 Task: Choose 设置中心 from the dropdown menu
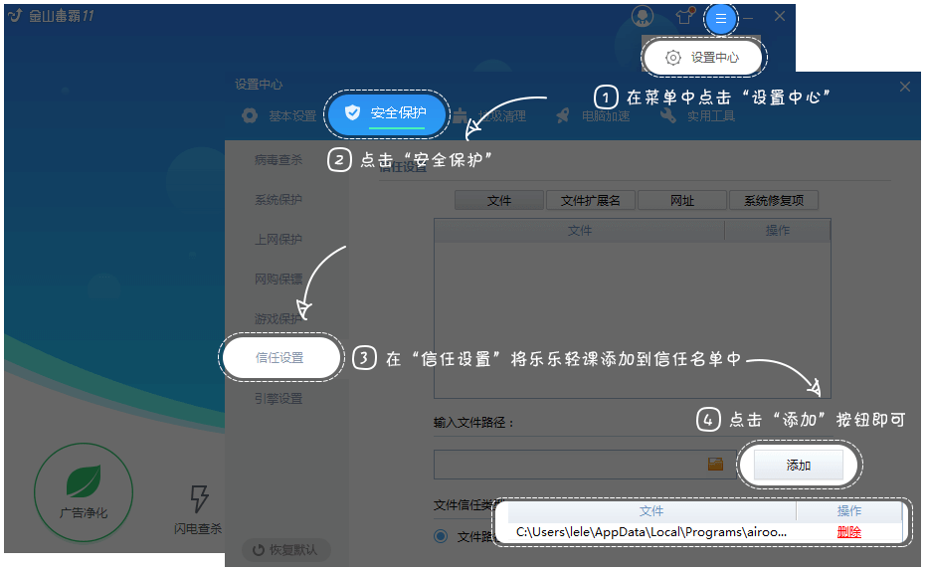pyautogui.click(x=702, y=58)
